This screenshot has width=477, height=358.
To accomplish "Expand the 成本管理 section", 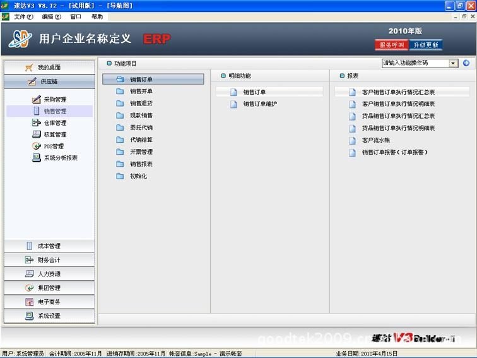I will pyautogui.click(x=49, y=246).
